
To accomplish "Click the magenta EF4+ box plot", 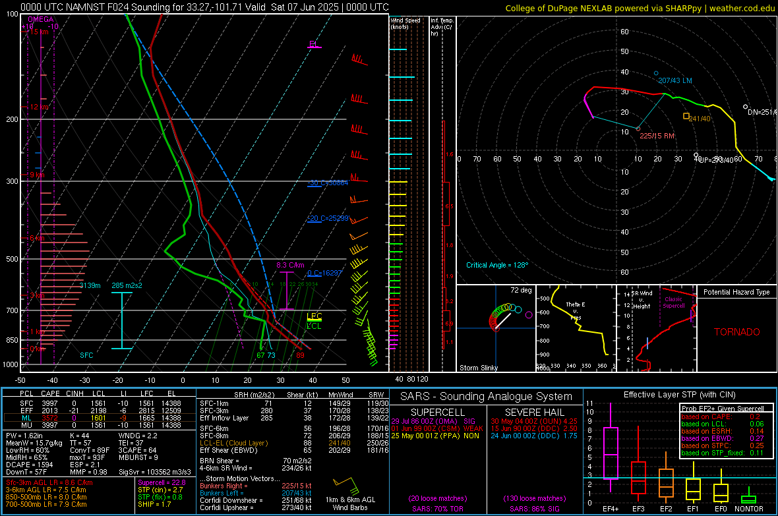I will 611,448.
